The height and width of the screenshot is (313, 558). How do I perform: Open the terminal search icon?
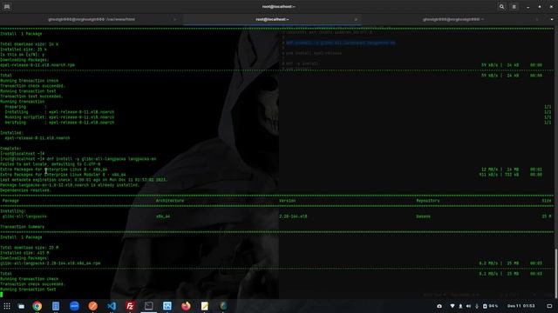501,6
